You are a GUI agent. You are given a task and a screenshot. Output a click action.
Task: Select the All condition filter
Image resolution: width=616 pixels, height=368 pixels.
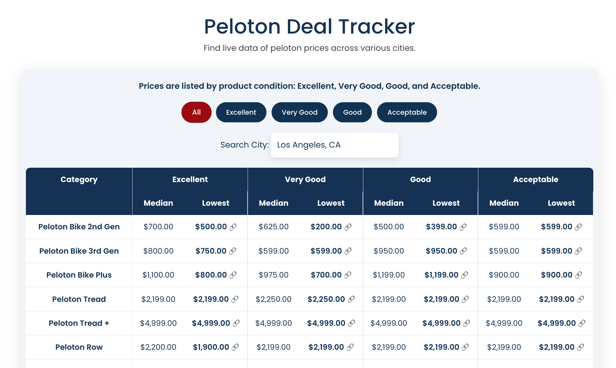coord(196,112)
